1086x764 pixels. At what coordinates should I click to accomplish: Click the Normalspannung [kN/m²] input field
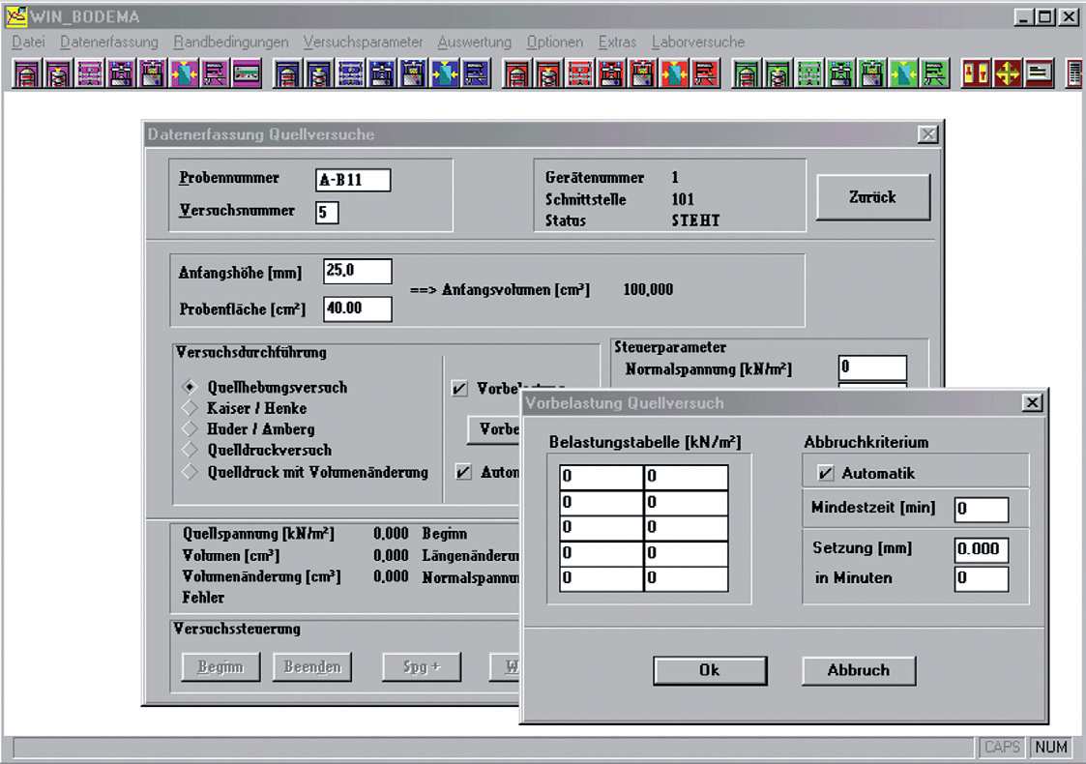pos(872,367)
